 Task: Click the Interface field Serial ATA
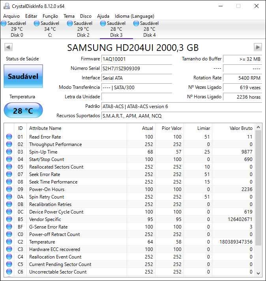[x=137, y=78]
